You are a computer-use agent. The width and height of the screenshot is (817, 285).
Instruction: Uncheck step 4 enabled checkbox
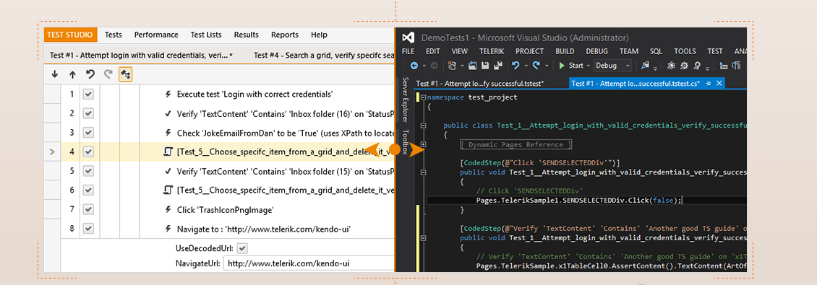(89, 152)
